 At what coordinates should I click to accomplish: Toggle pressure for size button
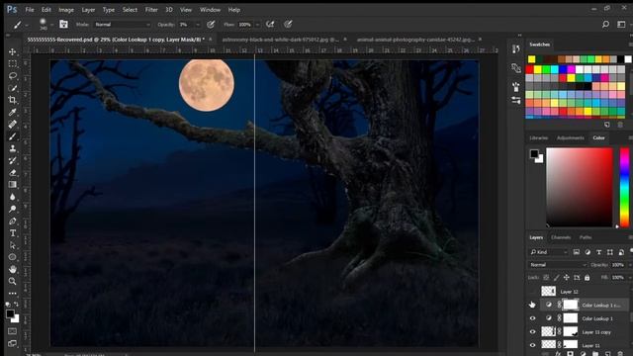(288, 24)
